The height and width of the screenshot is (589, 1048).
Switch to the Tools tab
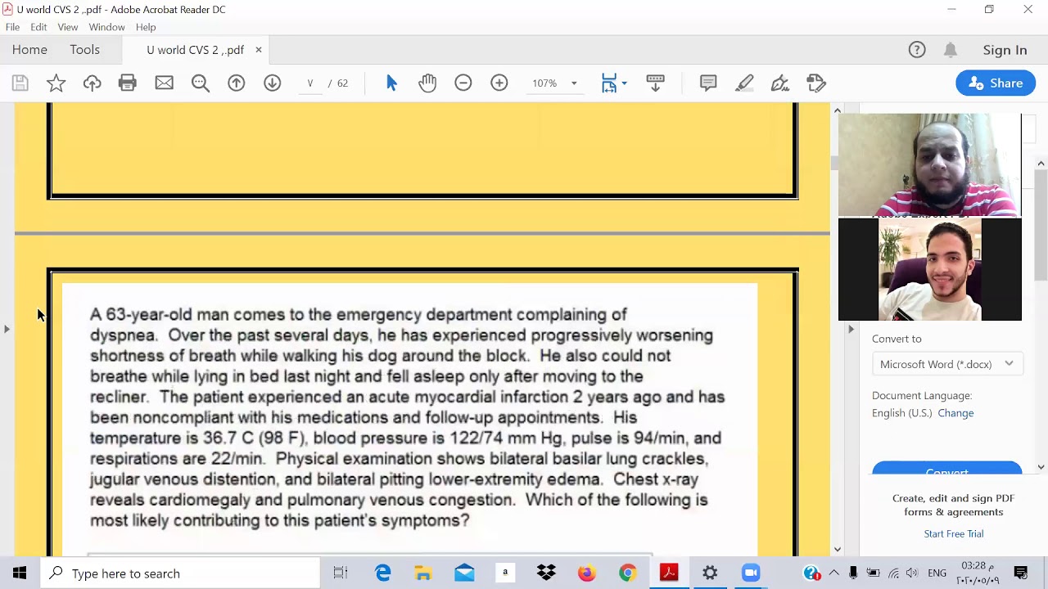pyautogui.click(x=84, y=50)
